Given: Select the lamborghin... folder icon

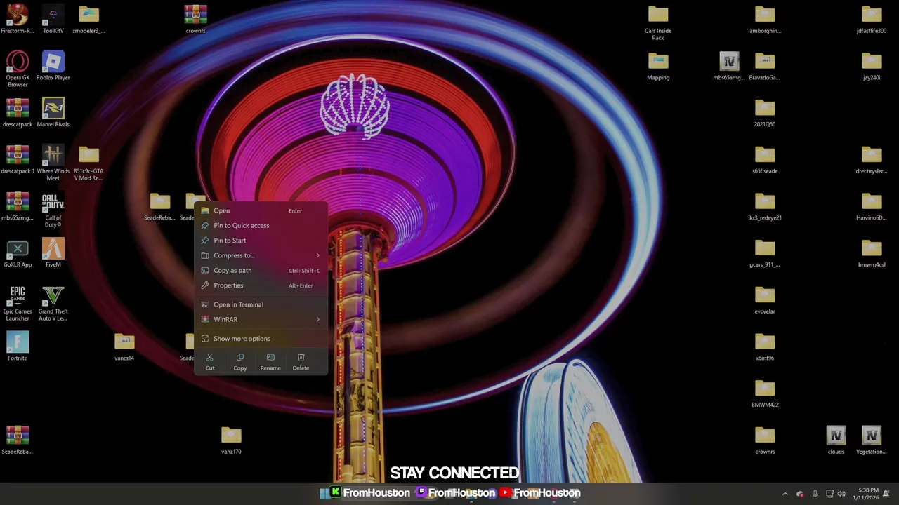Looking at the screenshot, I should [x=765, y=19].
